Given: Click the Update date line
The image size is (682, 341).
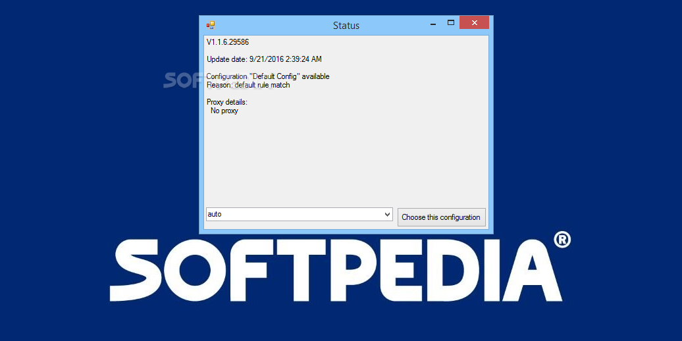Looking at the screenshot, I should [x=264, y=59].
